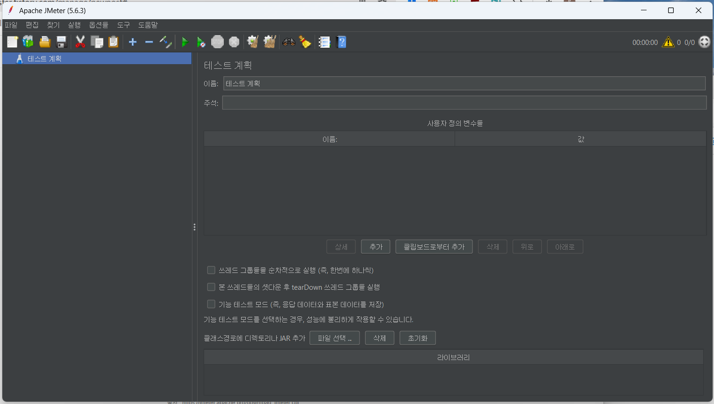Click the Clear broom icon

253,42
